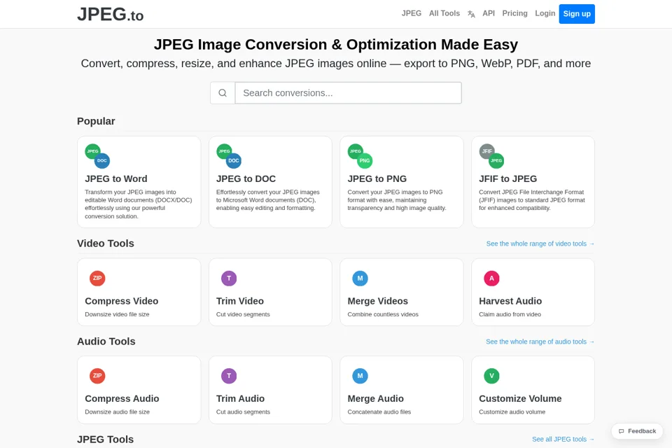672x448 pixels.
Task: Open the JPEG to DOC title
Action: coord(246,178)
